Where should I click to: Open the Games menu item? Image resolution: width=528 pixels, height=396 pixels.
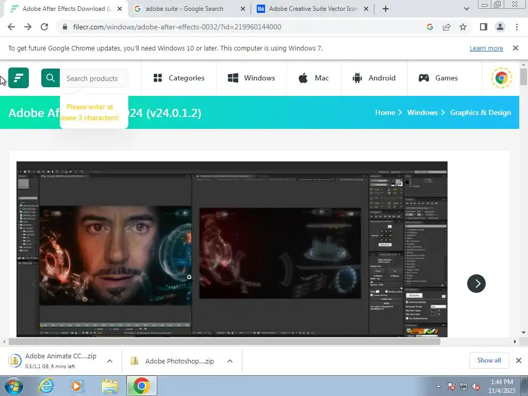click(x=438, y=78)
